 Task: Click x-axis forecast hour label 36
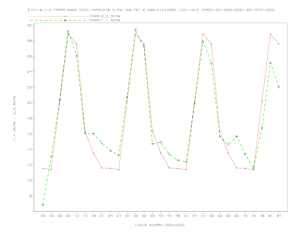[x=144, y=216]
